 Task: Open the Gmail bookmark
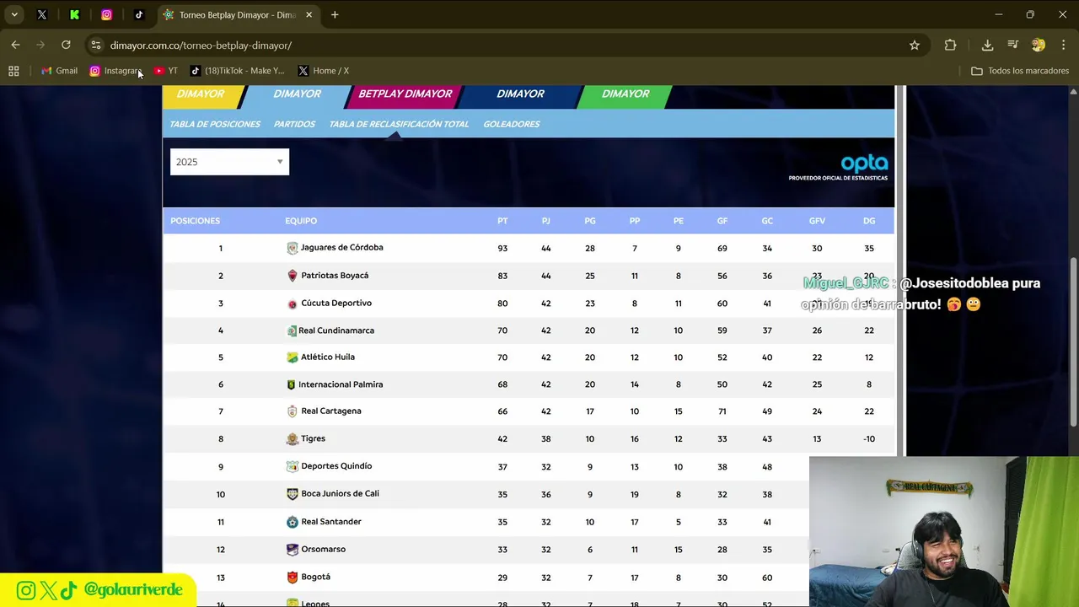pos(60,71)
